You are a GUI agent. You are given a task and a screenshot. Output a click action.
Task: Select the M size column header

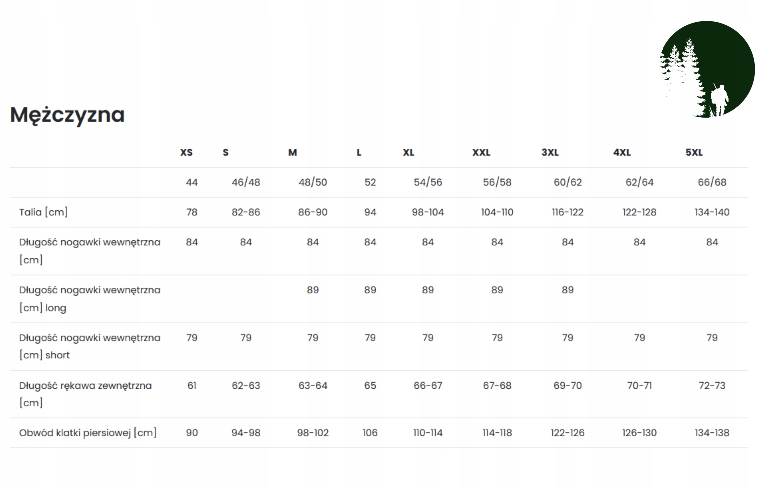(x=292, y=152)
